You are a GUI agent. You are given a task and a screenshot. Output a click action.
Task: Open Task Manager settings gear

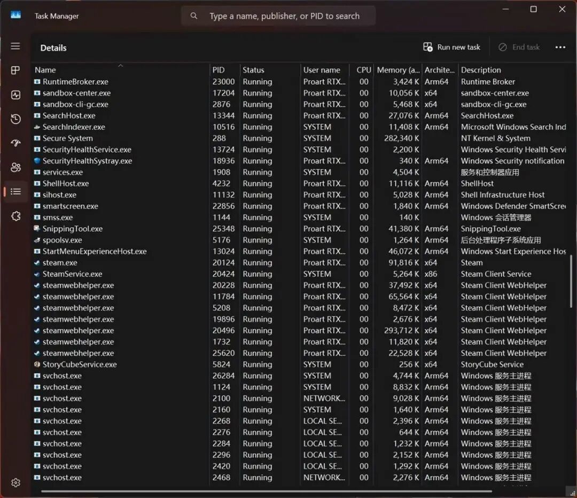[15, 482]
